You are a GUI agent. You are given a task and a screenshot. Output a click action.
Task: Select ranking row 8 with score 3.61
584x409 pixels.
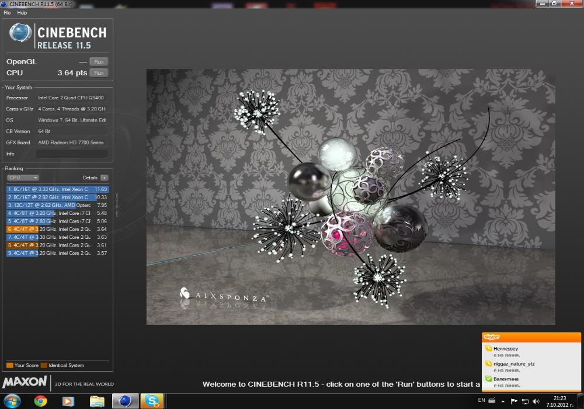pyautogui.click(x=58, y=245)
